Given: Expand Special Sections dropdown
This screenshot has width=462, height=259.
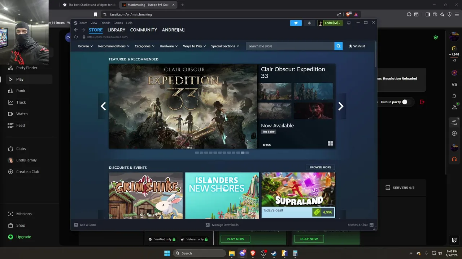Looking at the screenshot, I should [x=225, y=46].
